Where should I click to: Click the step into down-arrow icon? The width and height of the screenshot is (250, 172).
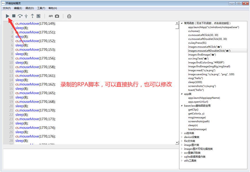pos(26,16)
